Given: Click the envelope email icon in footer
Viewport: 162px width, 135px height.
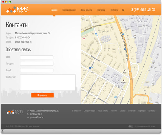Looking at the screenshot, I should 28,117.
